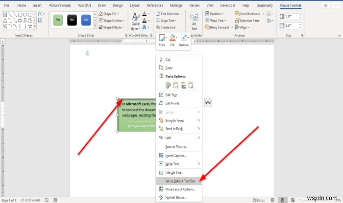Click the Style icon in mini toolbar
This screenshot has height=203, width=343.
pyautogui.click(x=162, y=38)
